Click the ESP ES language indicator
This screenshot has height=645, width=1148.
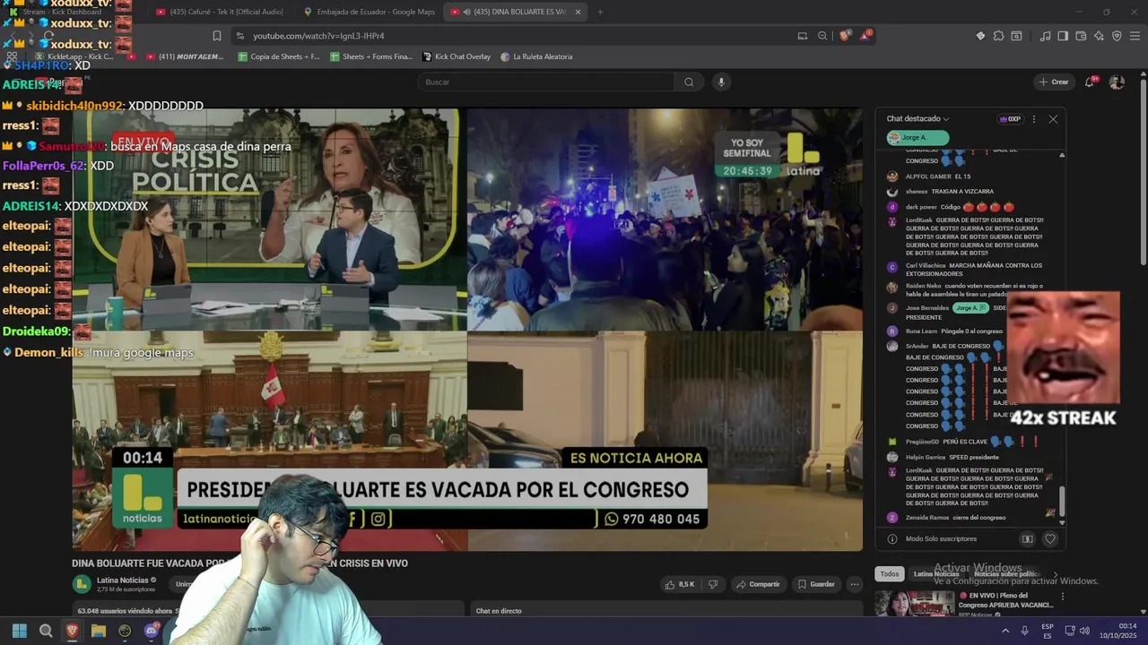coord(1048,631)
